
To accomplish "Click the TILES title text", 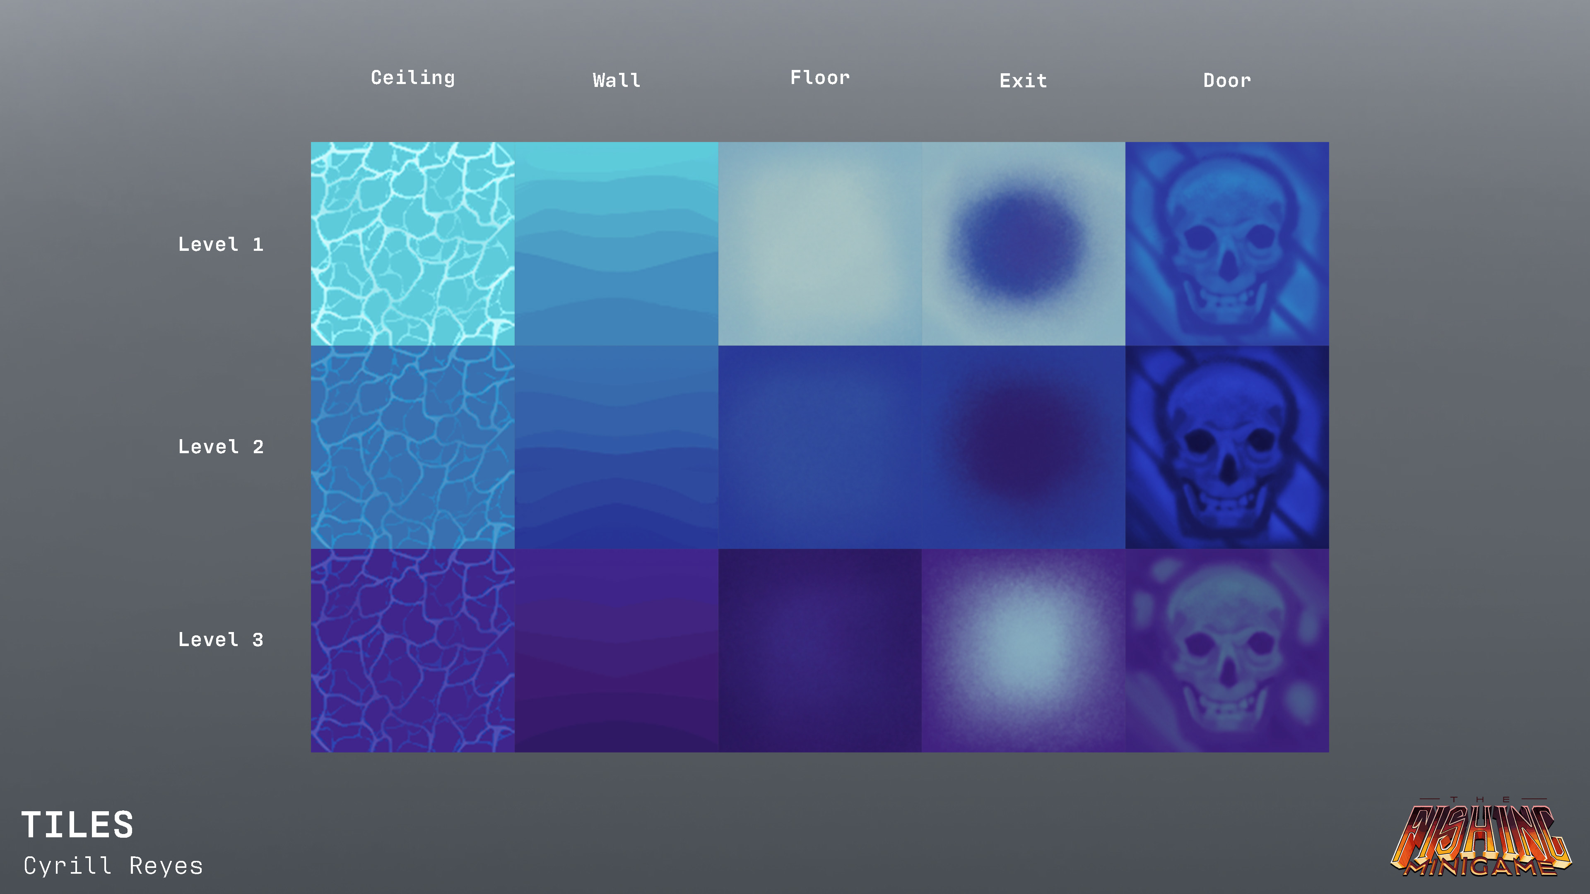I will click(x=78, y=825).
